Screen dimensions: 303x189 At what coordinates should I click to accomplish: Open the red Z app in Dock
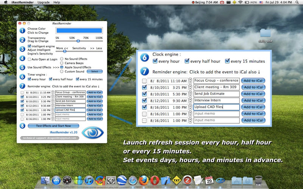click(x=187, y=181)
